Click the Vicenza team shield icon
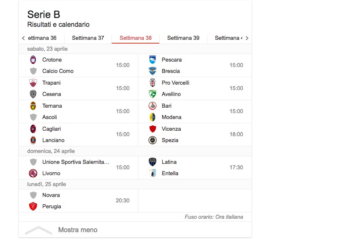The width and height of the screenshot is (360, 246). tap(153, 129)
